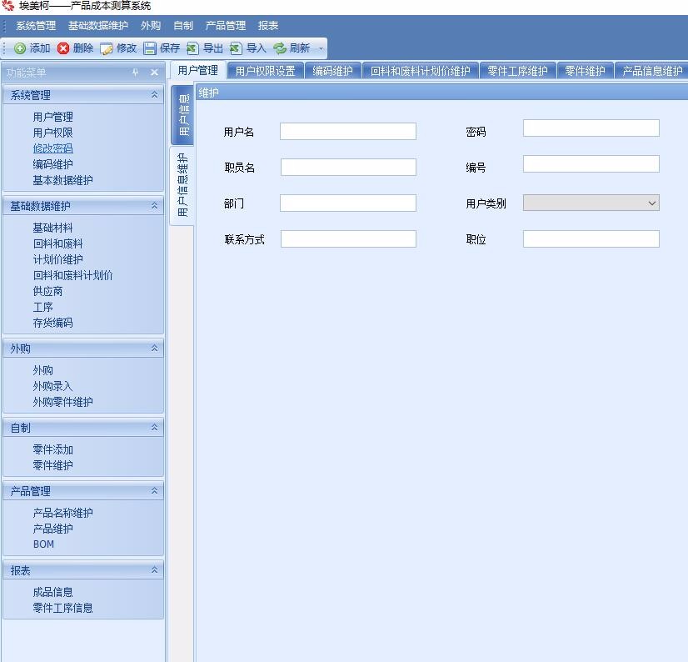Click the application logo icon in the title bar
Image resolution: width=688 pixels, height=662 pixels.
7,6
